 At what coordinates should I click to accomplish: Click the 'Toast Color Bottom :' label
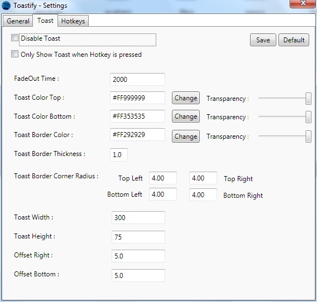point(45,116)
